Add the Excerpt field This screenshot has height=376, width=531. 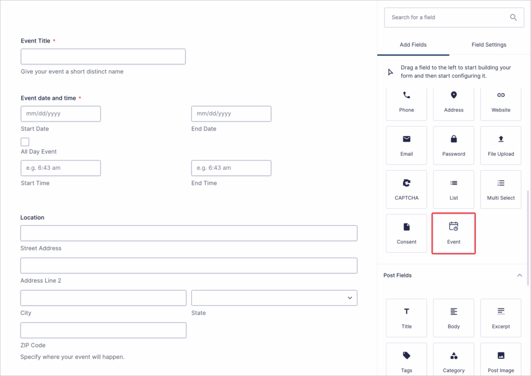point(500,318)
